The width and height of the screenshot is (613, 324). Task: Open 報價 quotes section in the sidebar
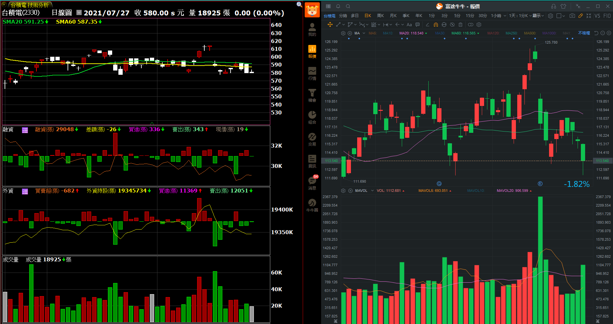(312, 51)
